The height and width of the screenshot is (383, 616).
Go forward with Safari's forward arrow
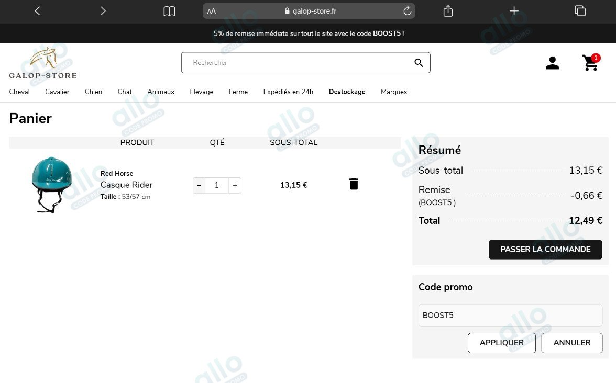click(x=103, y=11)
